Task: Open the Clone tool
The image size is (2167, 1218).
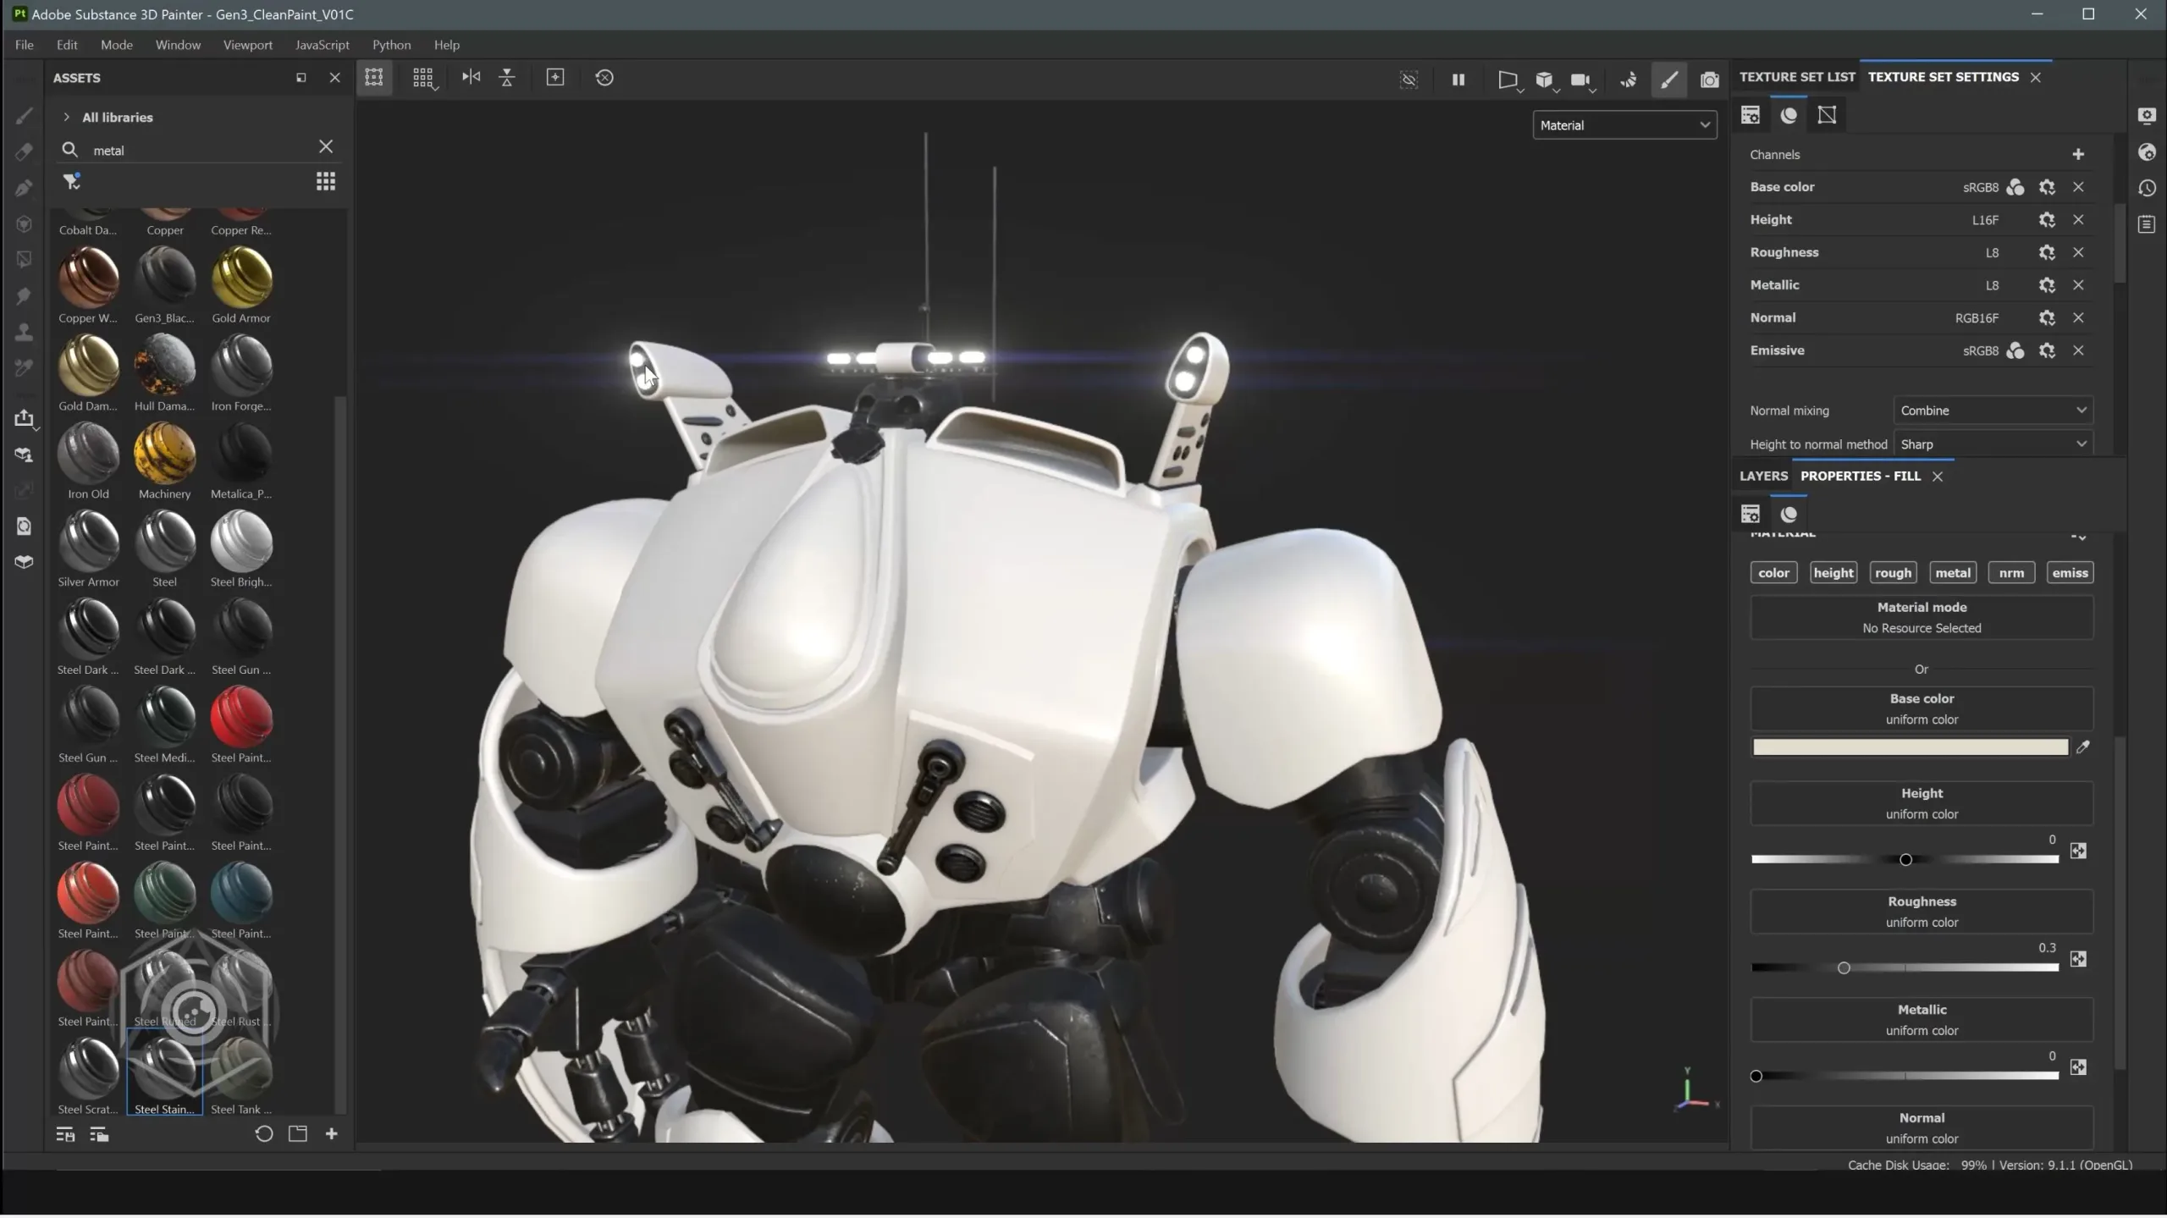Action: 25,331
